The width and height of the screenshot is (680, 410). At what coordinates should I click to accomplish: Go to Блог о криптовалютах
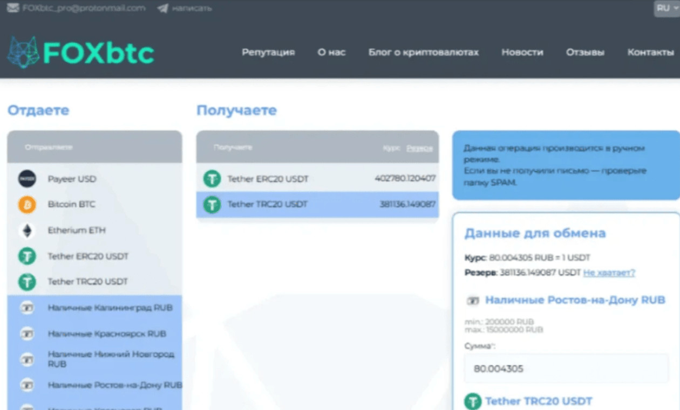point(424,52)
